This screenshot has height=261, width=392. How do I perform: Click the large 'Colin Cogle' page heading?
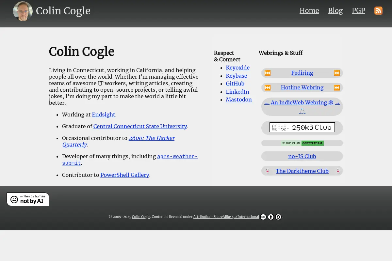(82, 52)
